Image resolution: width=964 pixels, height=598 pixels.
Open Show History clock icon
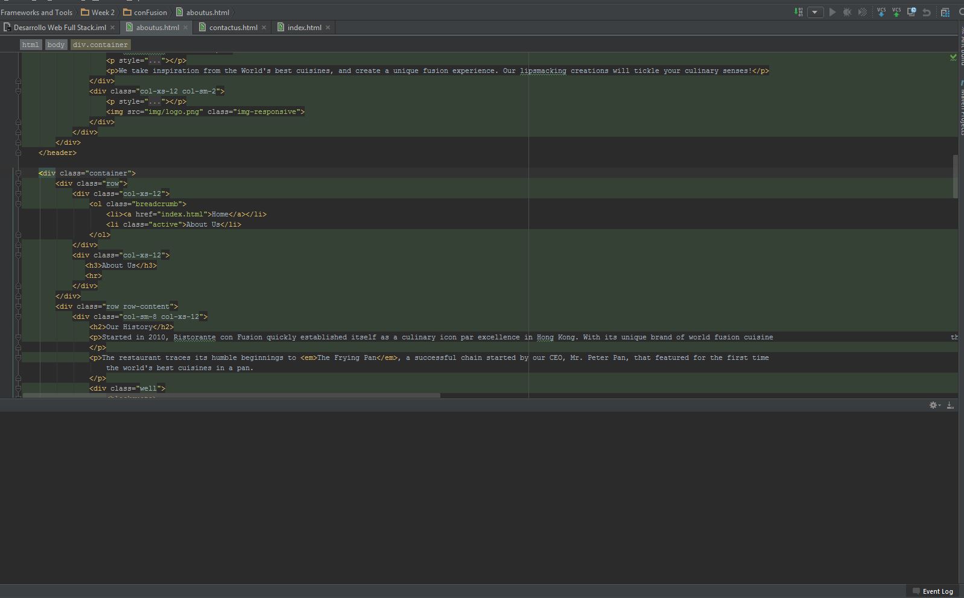click(x=912, y=12)
